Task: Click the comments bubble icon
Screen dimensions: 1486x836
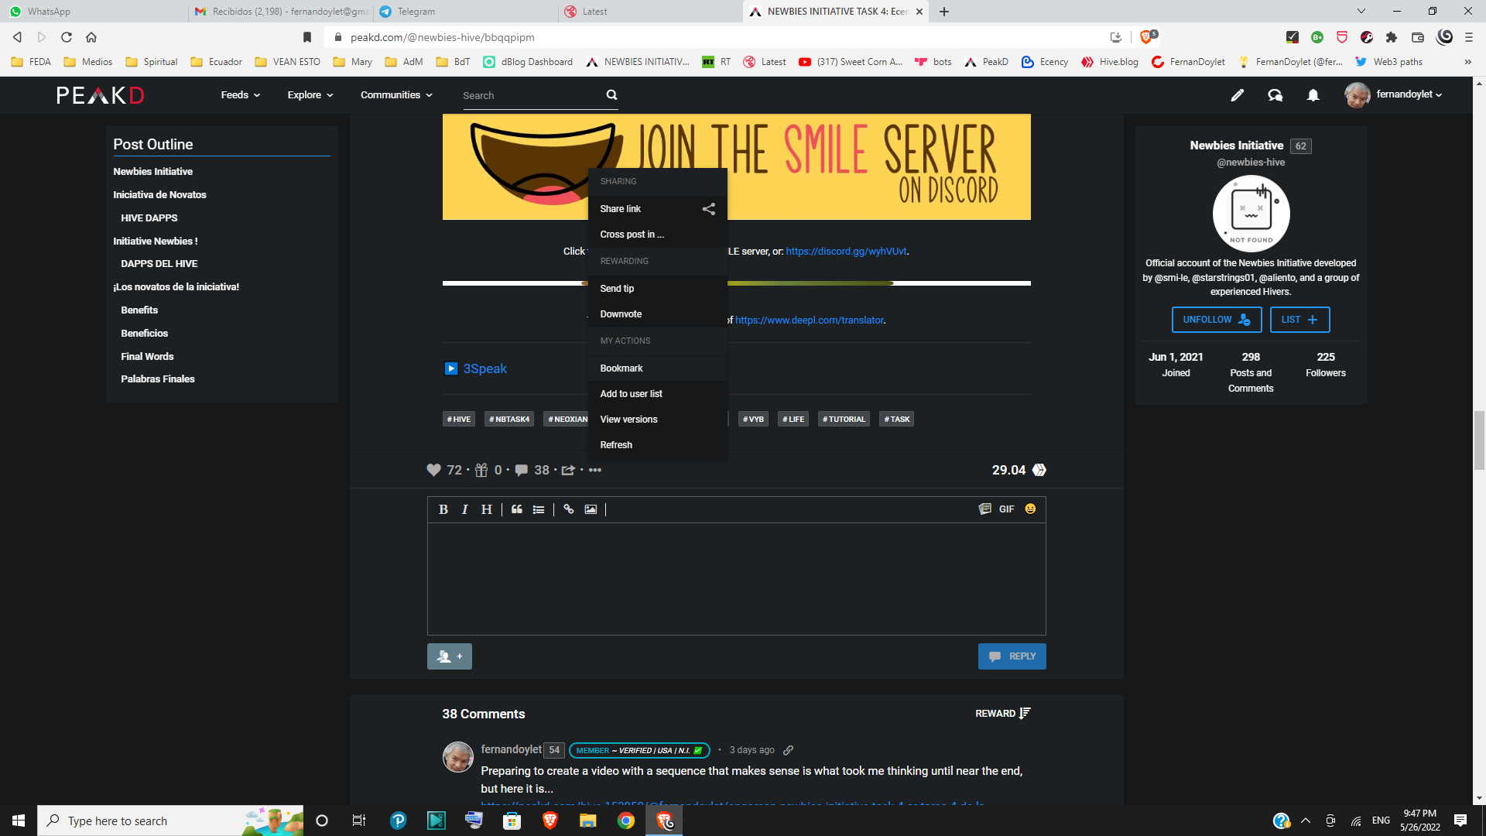Action: click(x=522, y=470)
